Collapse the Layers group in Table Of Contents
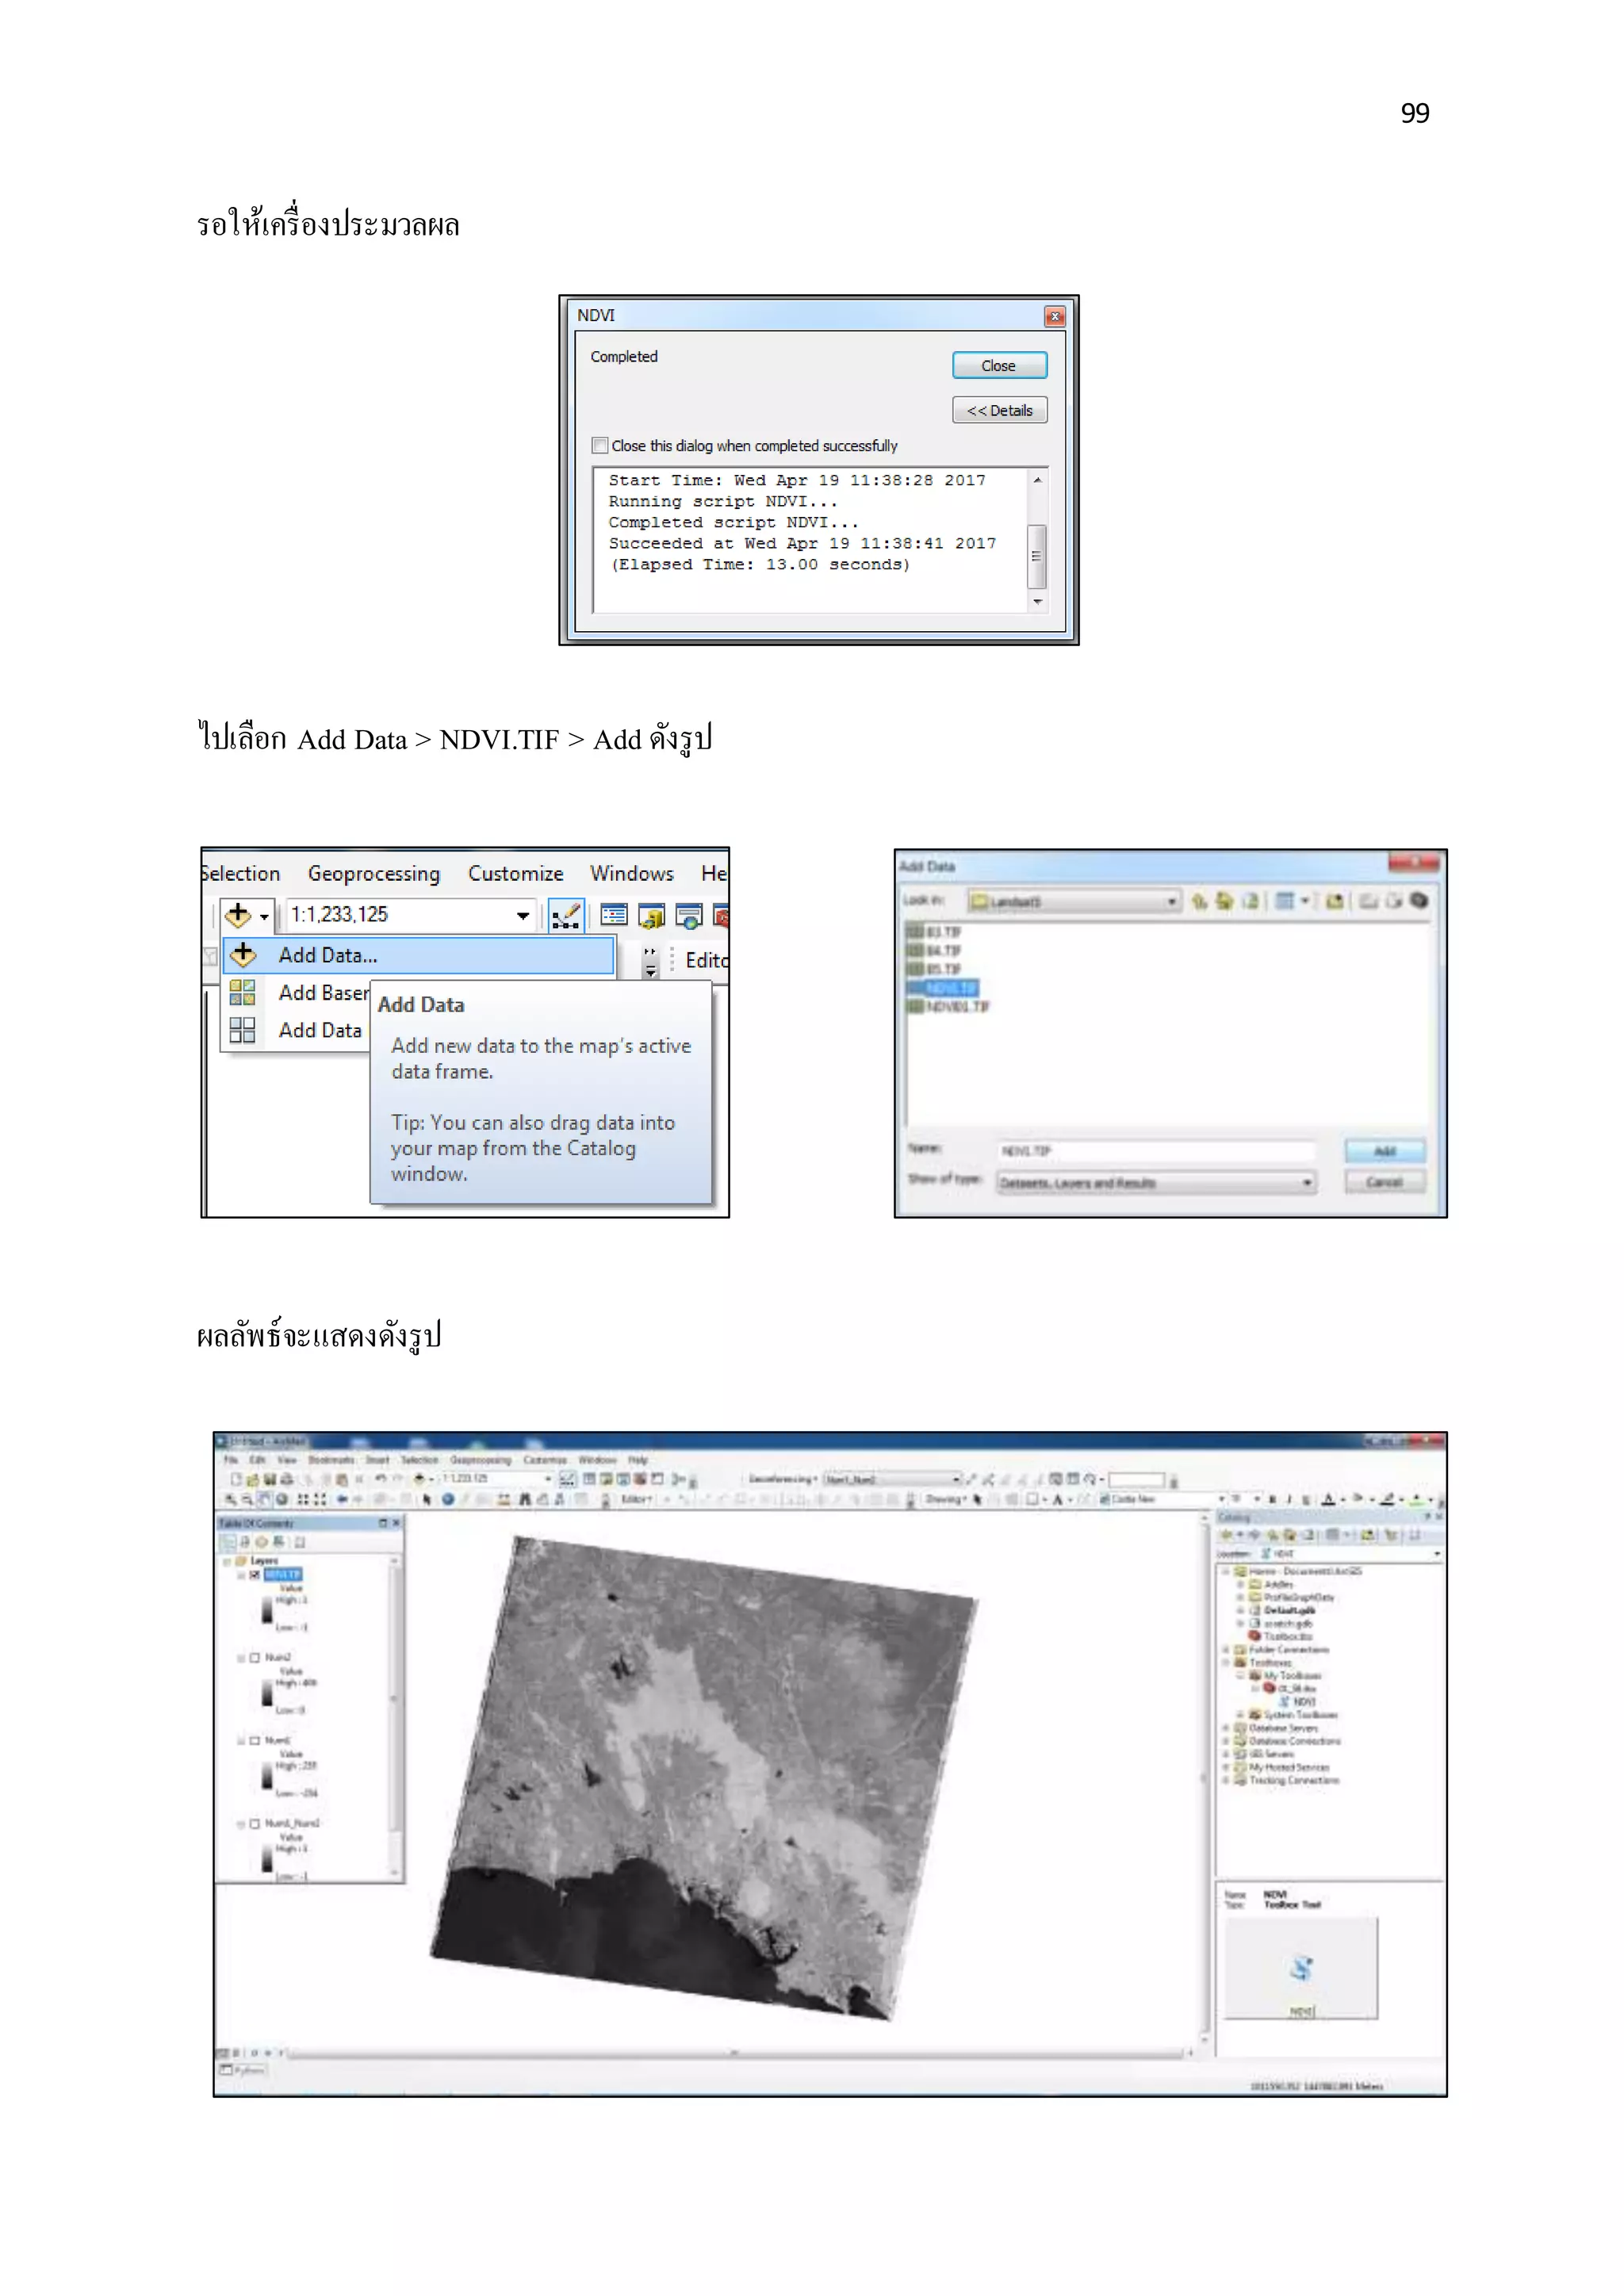 click(x=227, y=1560)
